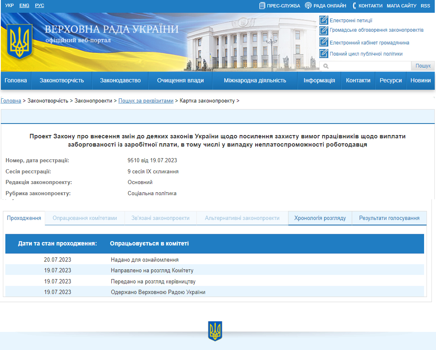436x350 pixels.
Task: Select the Зв'язані законопроекти tab
Action: [160, 218]
